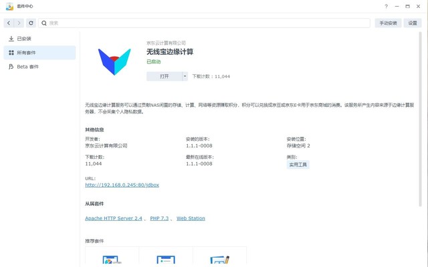428x267 pixels.
Task: Open 手动安装 manual install
Action: pyautogui.click(x=388, y=23)
